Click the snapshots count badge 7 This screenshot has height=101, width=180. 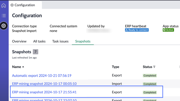coord(35,52)
